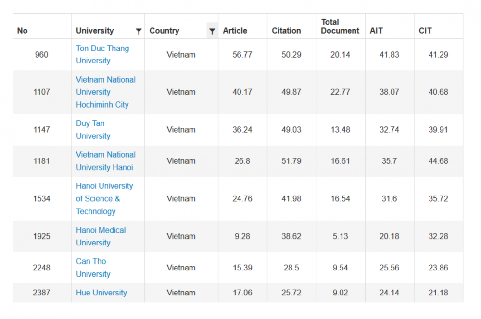Select Citation value 38.62
The width and height of the screenshot is (481, 319).
pyautogui.click(x=291, y=236)
